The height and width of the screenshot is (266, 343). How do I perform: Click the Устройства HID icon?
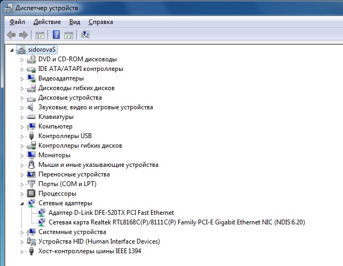click(x=31, y=241)
